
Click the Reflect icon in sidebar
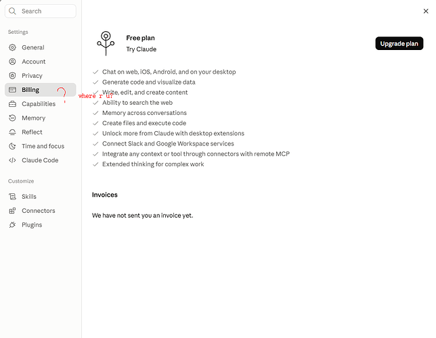click(12, 132)
